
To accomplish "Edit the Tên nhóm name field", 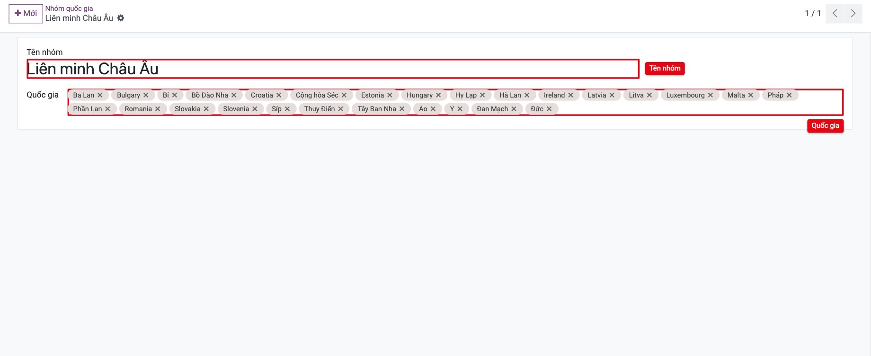I will [333, 69].
